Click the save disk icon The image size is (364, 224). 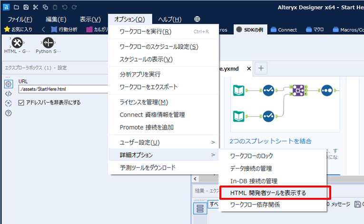point(26,7)
